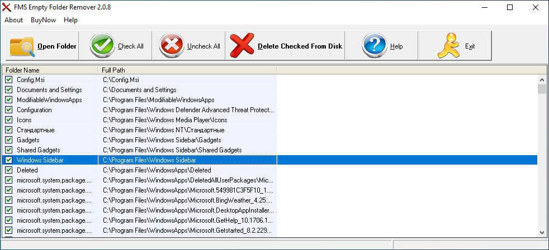Toggle the Documents and Settings checkbox

(9, 90)
